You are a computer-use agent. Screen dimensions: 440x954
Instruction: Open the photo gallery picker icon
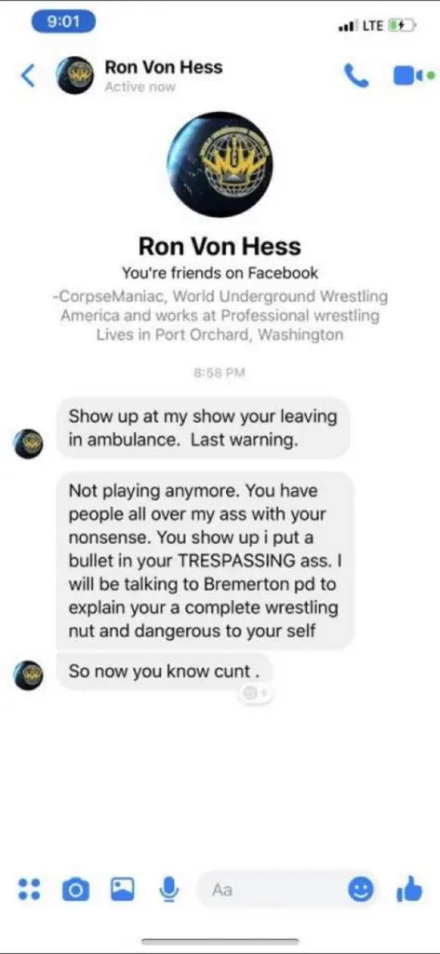tap(122, 889)
